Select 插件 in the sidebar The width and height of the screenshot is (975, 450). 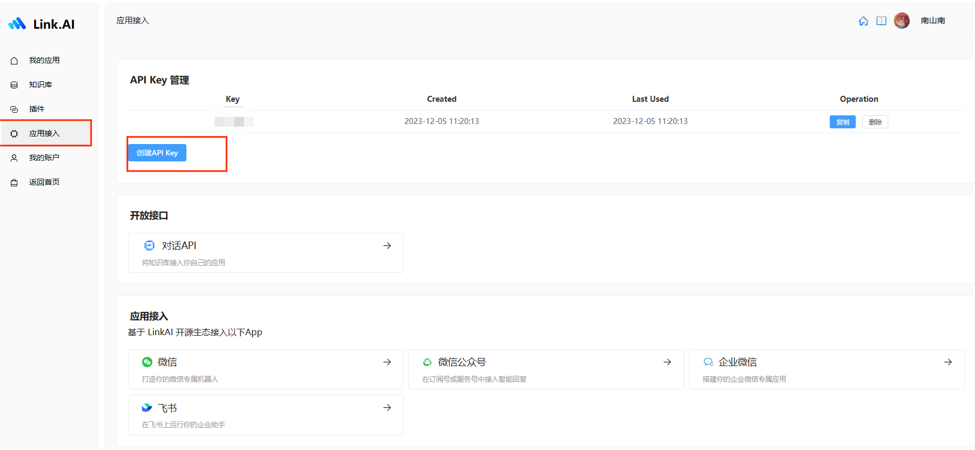click(37, 109)
